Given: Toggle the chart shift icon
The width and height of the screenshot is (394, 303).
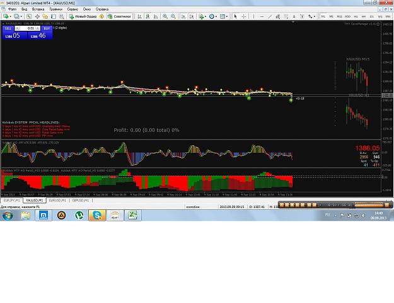Looking at the screenshot, I should click(192, 16).
